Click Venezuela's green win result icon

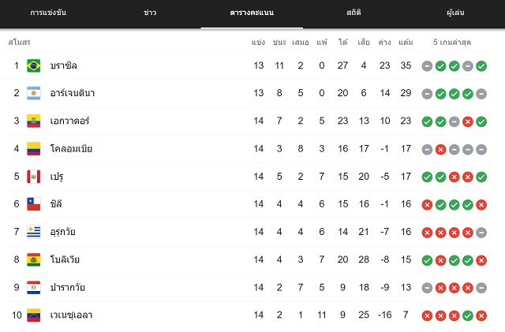[x=468, y=316]
